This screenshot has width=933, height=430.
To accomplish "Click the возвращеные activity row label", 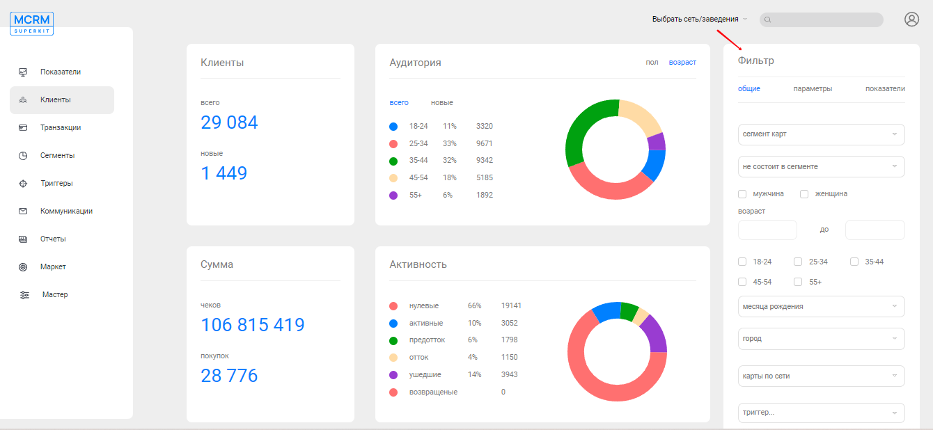I will [433, 392].
